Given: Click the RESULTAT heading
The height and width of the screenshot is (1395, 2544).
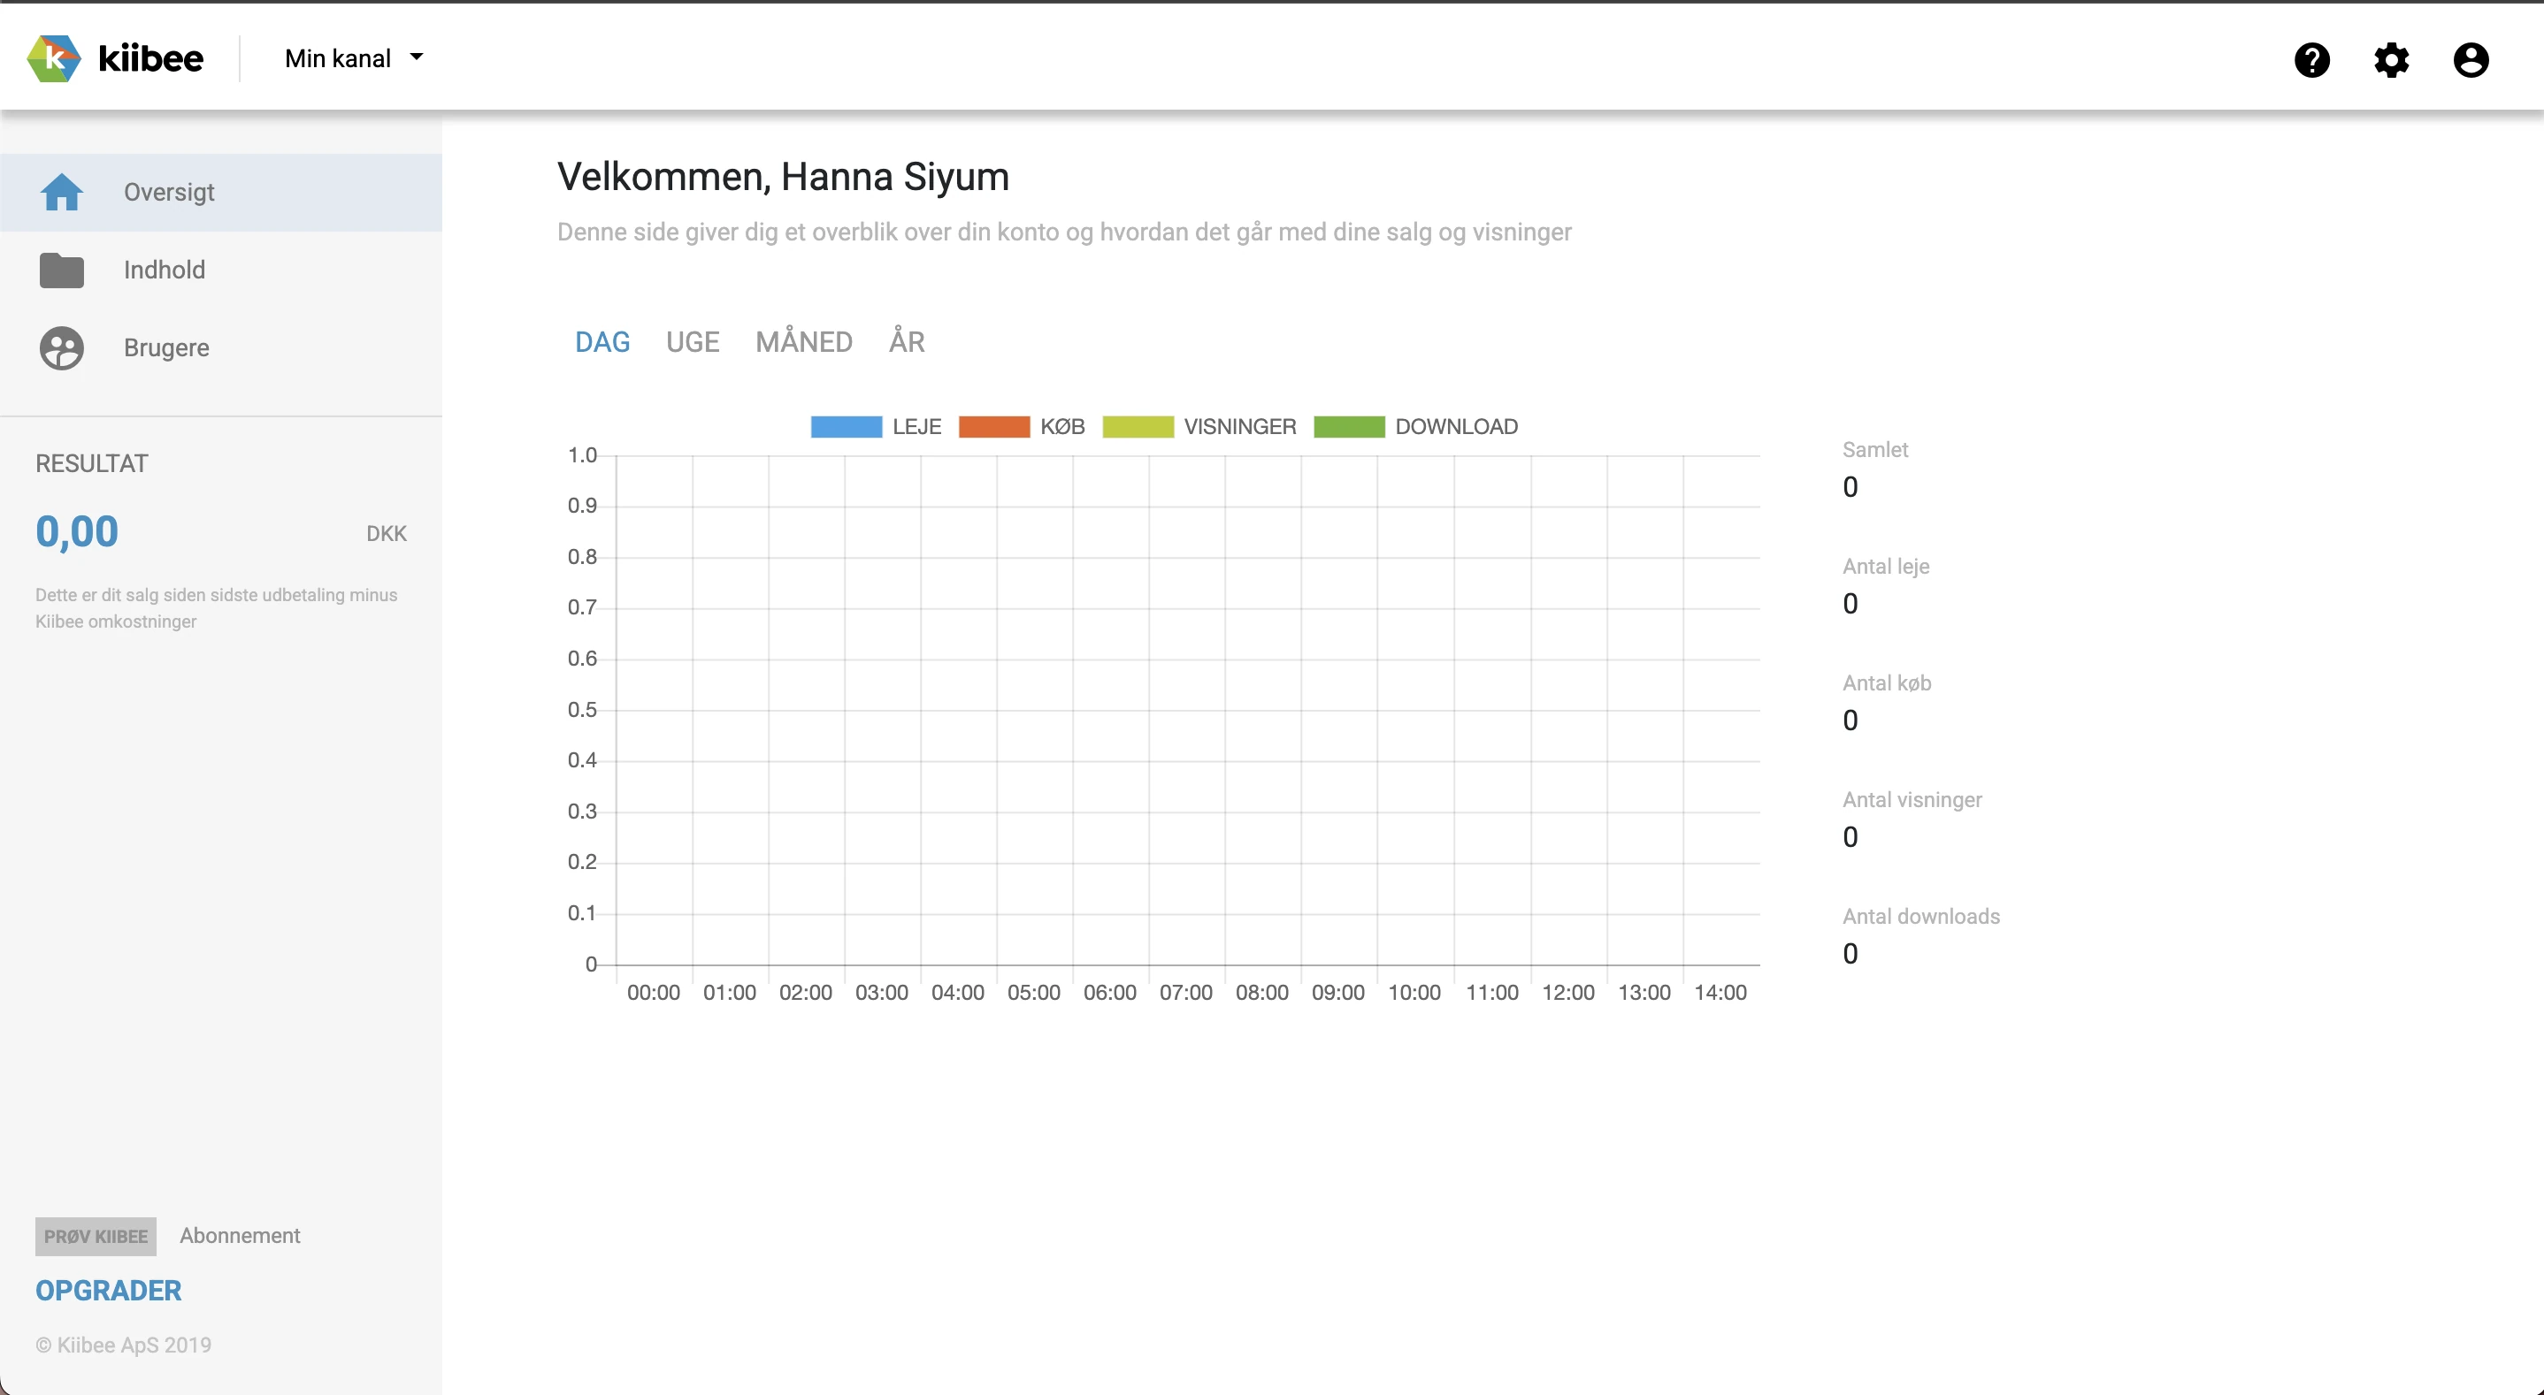Looking at the screenshot, I should click(92, 463).
